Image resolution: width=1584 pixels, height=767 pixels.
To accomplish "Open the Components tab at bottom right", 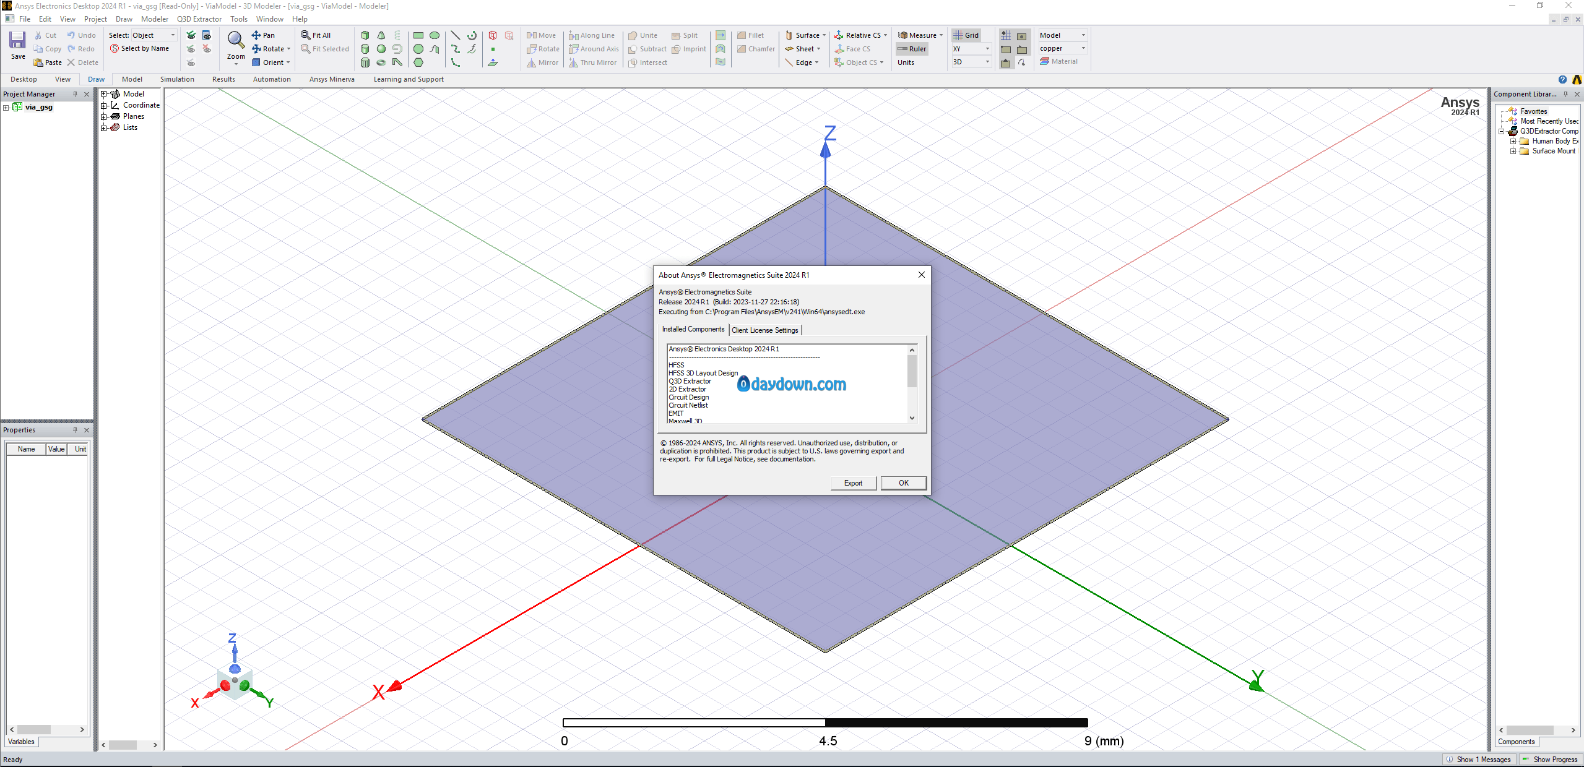I will coord(1516,742).
